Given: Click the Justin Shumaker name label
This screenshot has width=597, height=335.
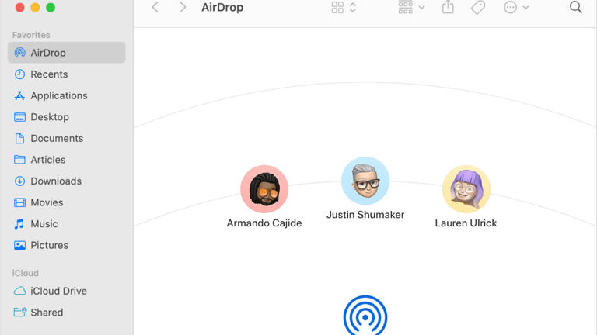Looking at the screenshot, I should [365, 215].
